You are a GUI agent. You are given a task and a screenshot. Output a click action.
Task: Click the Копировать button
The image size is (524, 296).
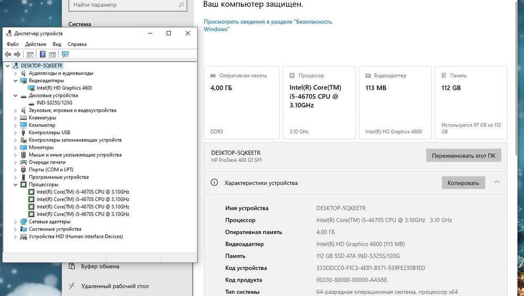463,183
